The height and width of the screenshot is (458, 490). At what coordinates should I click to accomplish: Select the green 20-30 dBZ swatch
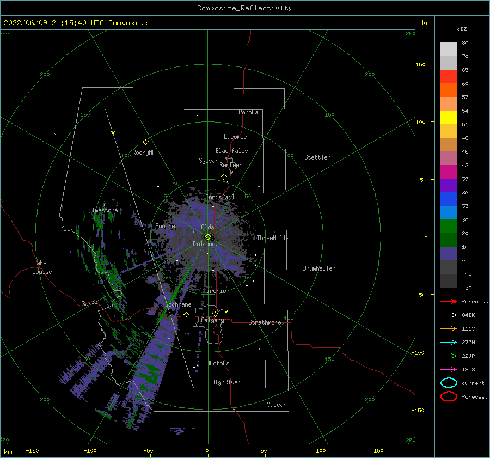(449, 227)
